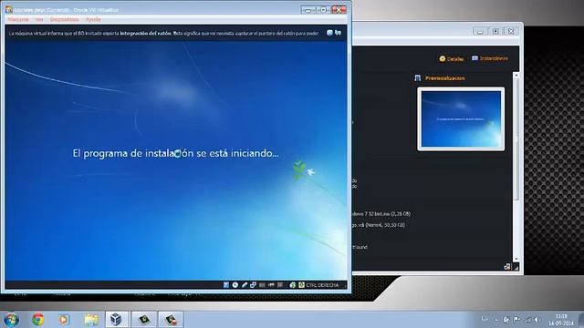Click the network adapters status icon
Image resolution: width=584 pixels, height=328 pixels.
[254, 285]
